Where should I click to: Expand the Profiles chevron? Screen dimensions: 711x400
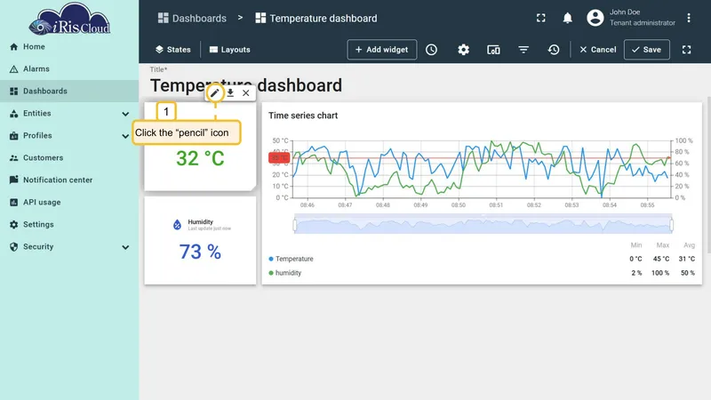coord(125,136)
